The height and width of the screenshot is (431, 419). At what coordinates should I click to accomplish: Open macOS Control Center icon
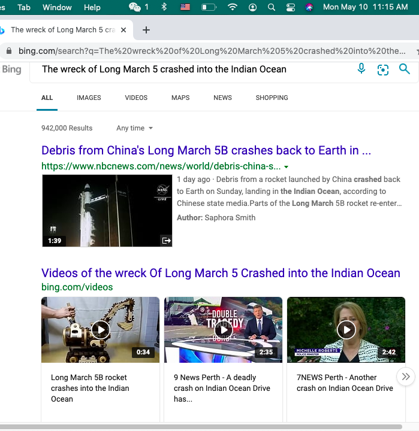pos(291,7)
